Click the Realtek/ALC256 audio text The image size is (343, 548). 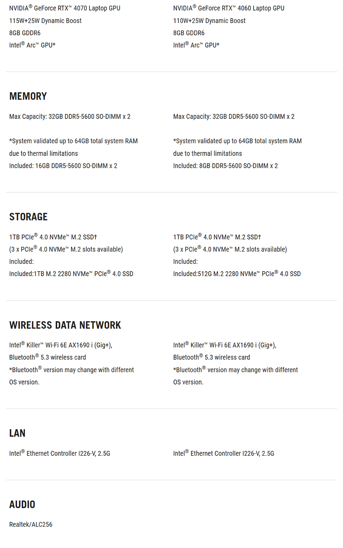[31, 524]
